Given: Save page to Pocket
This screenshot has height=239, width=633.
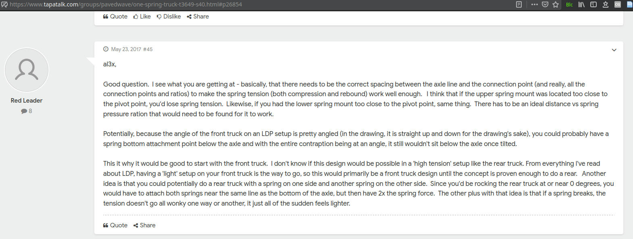Looking at the screenshot, I should click(545, 4).
